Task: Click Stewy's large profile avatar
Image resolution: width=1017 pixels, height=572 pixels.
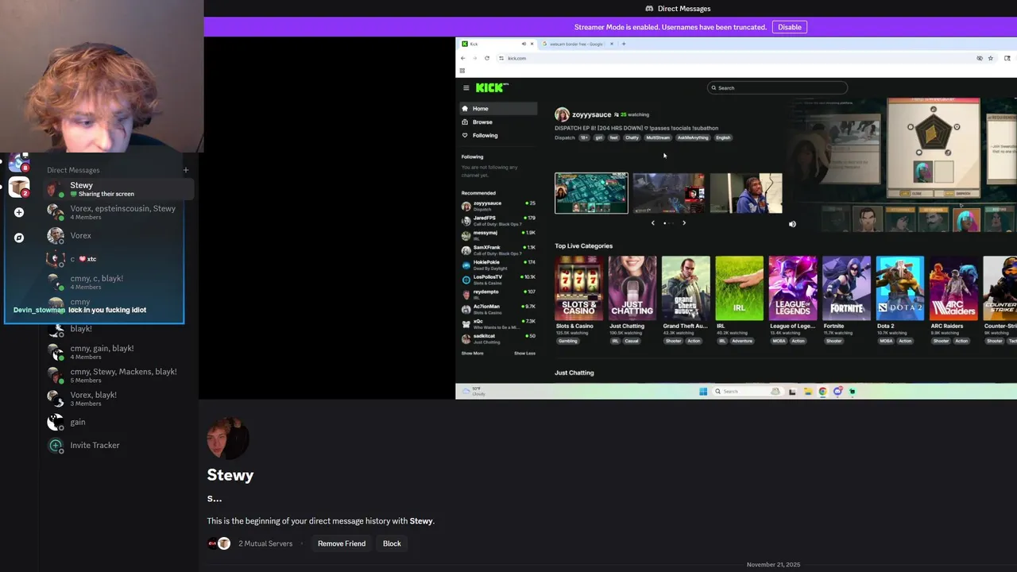Action: coord(228,439)
